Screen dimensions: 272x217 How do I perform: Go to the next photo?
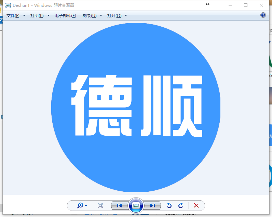[152, 205]
